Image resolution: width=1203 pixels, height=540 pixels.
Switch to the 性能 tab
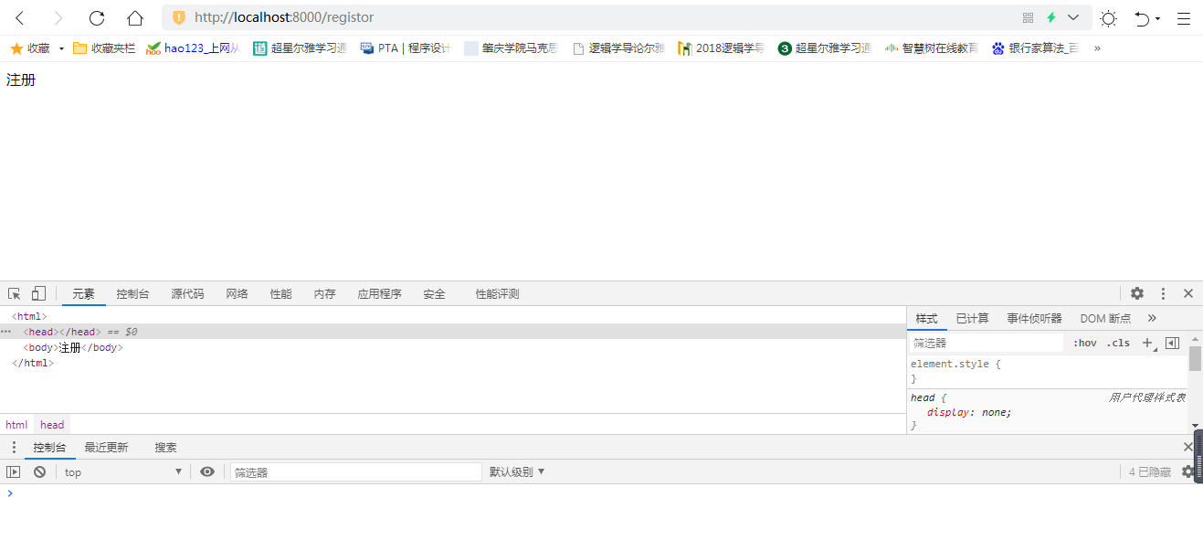point(280,294)
